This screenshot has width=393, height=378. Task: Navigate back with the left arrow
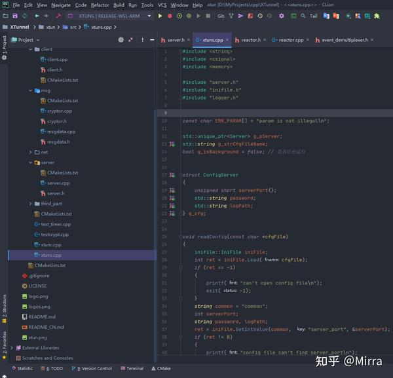tap(37, 16)
